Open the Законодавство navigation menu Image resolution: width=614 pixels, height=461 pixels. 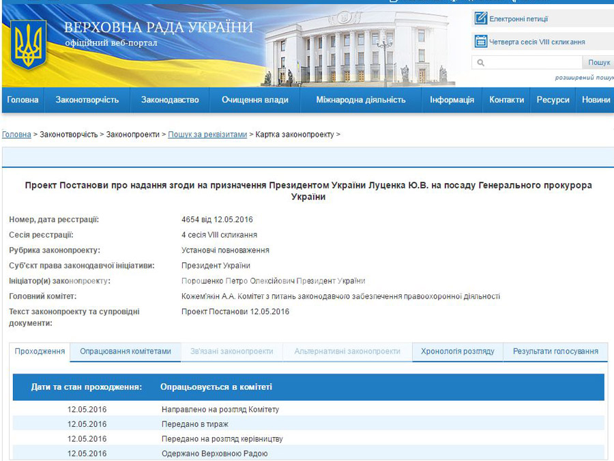coord(170,100)
